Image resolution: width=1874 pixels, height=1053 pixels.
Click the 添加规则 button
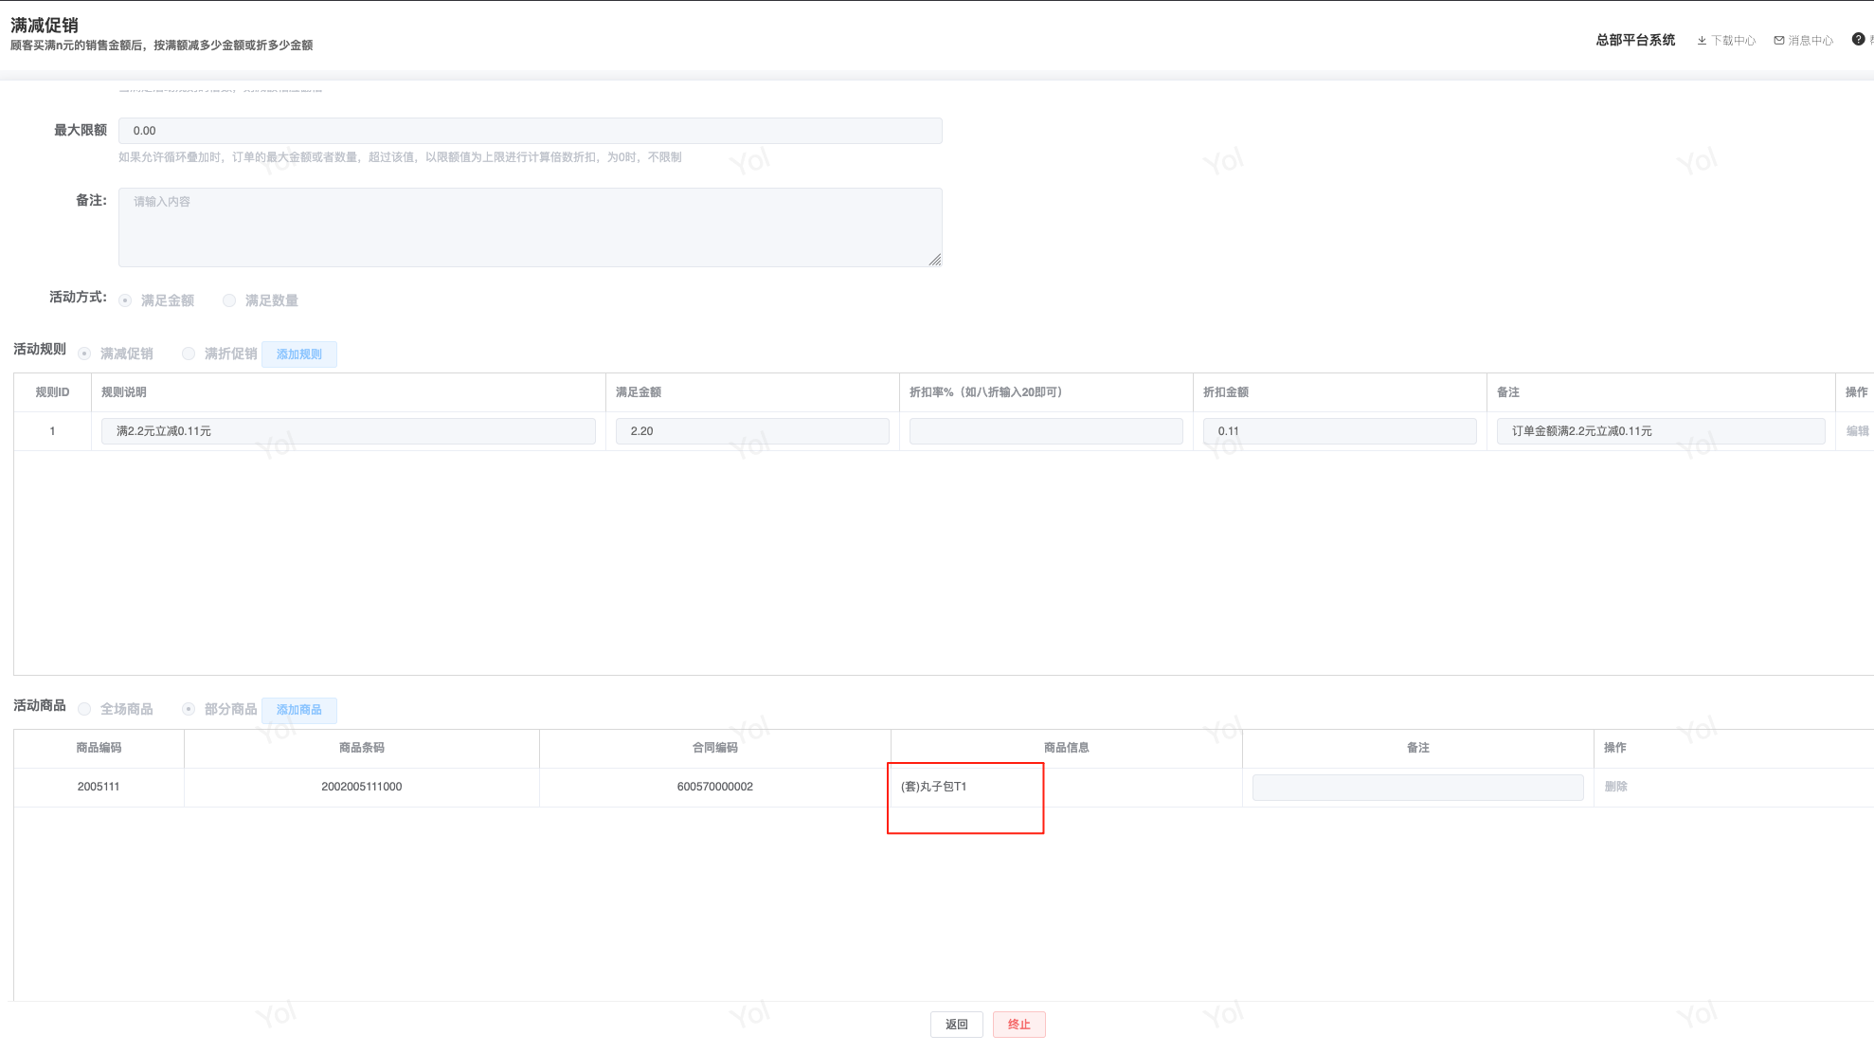click(x=299, y=354)
